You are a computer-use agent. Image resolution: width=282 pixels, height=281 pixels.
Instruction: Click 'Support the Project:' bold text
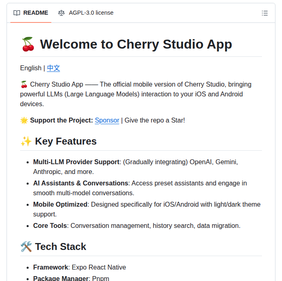point(61,120)
